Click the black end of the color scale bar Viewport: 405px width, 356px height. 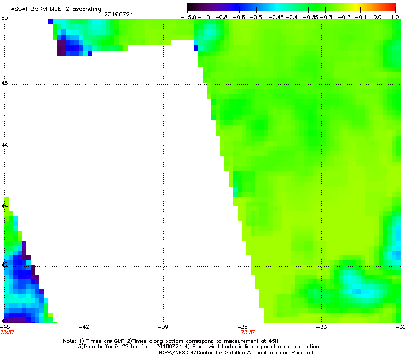[x=190, y=7]
